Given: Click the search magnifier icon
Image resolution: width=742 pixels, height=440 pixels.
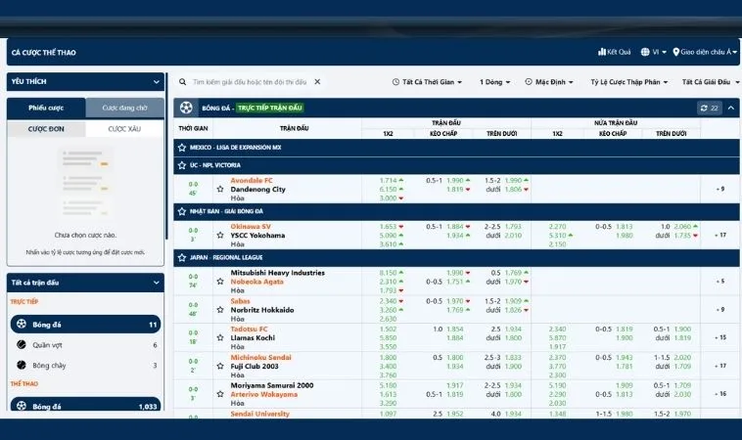Looking at the screenshot, I should tap(182, 82).
